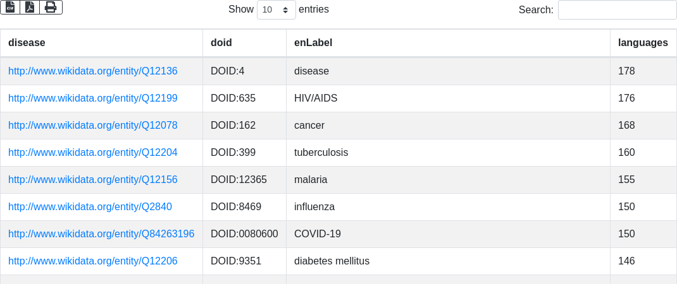Export table as CSV file
Screen dimensions: 677x284
click(x=10, y=8)
